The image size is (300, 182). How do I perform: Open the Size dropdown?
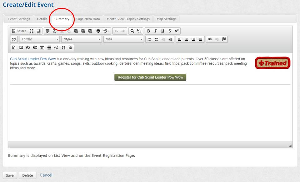pyautogui.click(x=124, y=39)
